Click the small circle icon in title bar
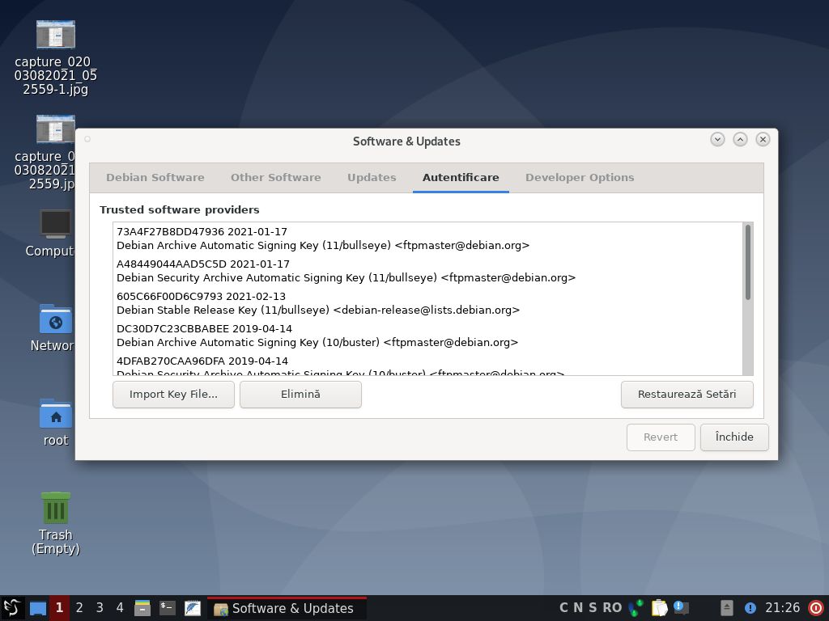Image resolution: width=829 pixels, height=621 pixels. click(87, 139)
